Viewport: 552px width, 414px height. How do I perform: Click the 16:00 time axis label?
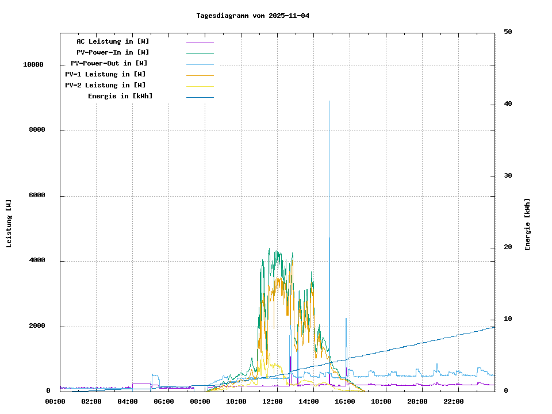[345, 401]
